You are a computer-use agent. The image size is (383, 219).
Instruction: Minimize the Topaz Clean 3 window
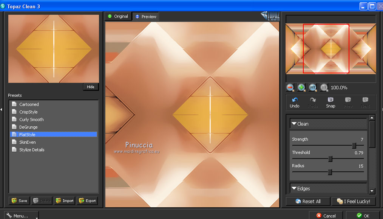pyautogui.click(x=363, y=6)
